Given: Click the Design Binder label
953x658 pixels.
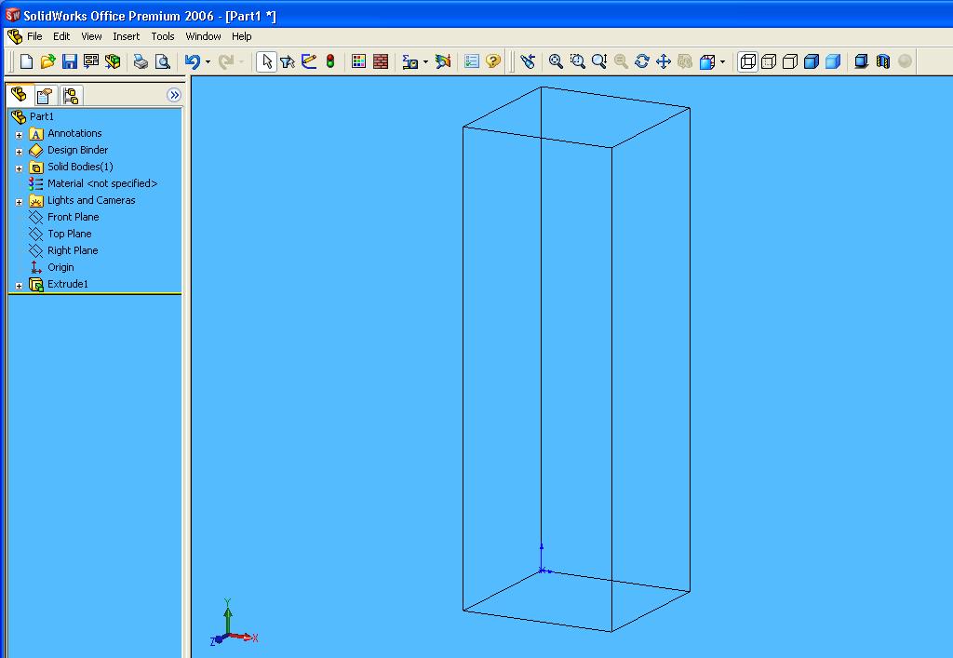Looking at the screenshot, I should (x=78, y=150).
